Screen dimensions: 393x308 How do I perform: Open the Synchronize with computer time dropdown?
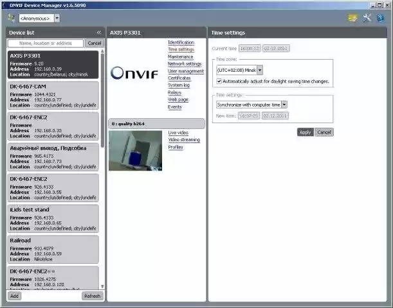[284, 104]
